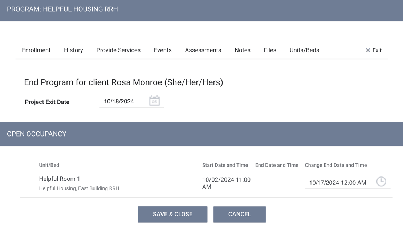Click the X Exit icon

click(x=368, y=50)
